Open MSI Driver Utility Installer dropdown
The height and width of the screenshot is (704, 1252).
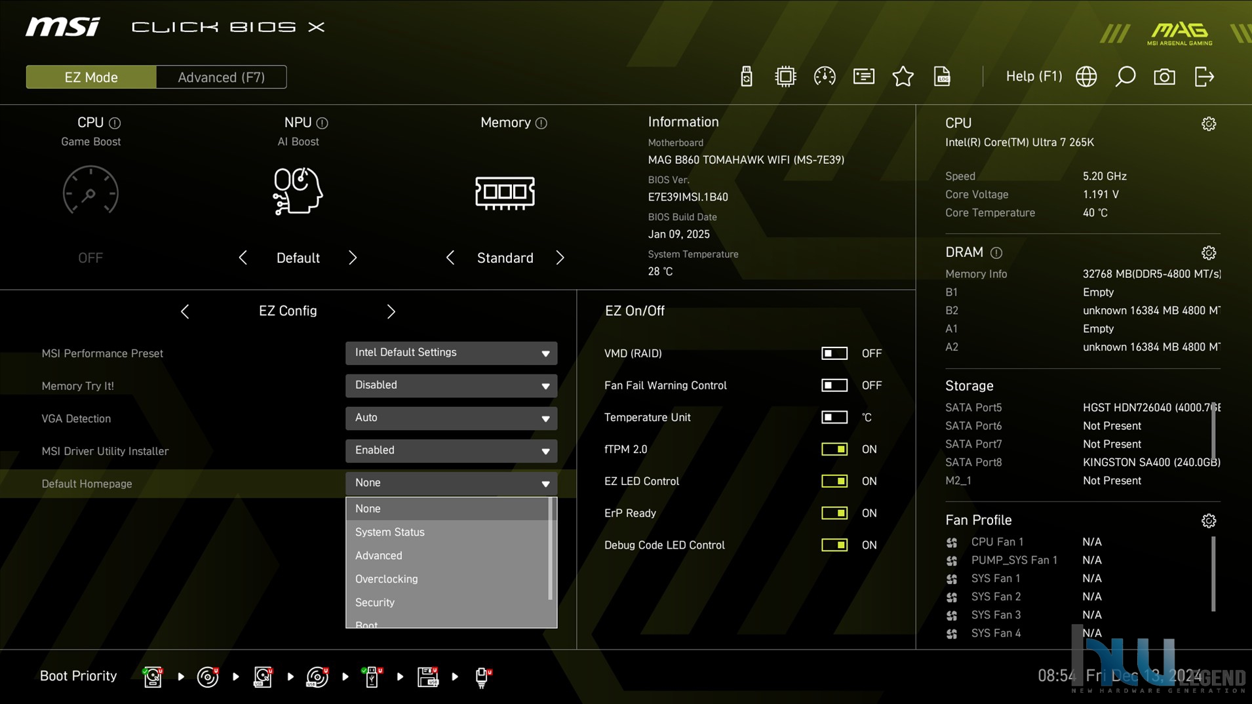(x=451, y=451)
